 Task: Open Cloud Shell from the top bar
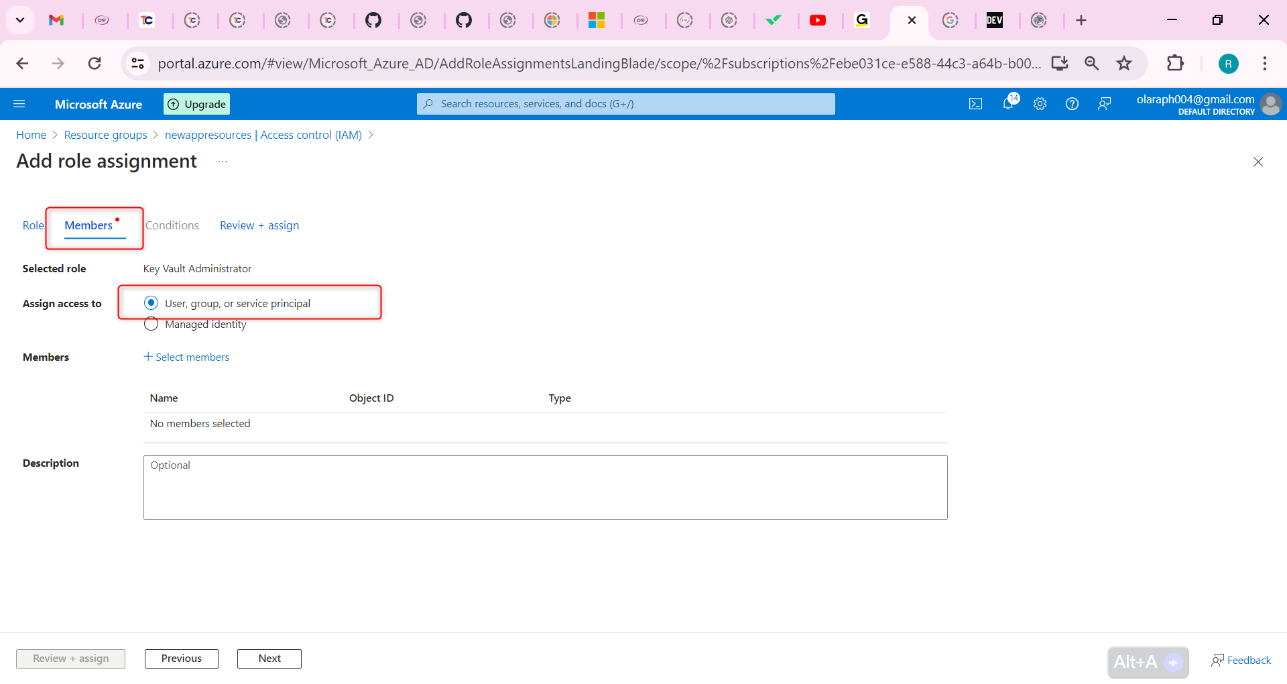(975, 104)
